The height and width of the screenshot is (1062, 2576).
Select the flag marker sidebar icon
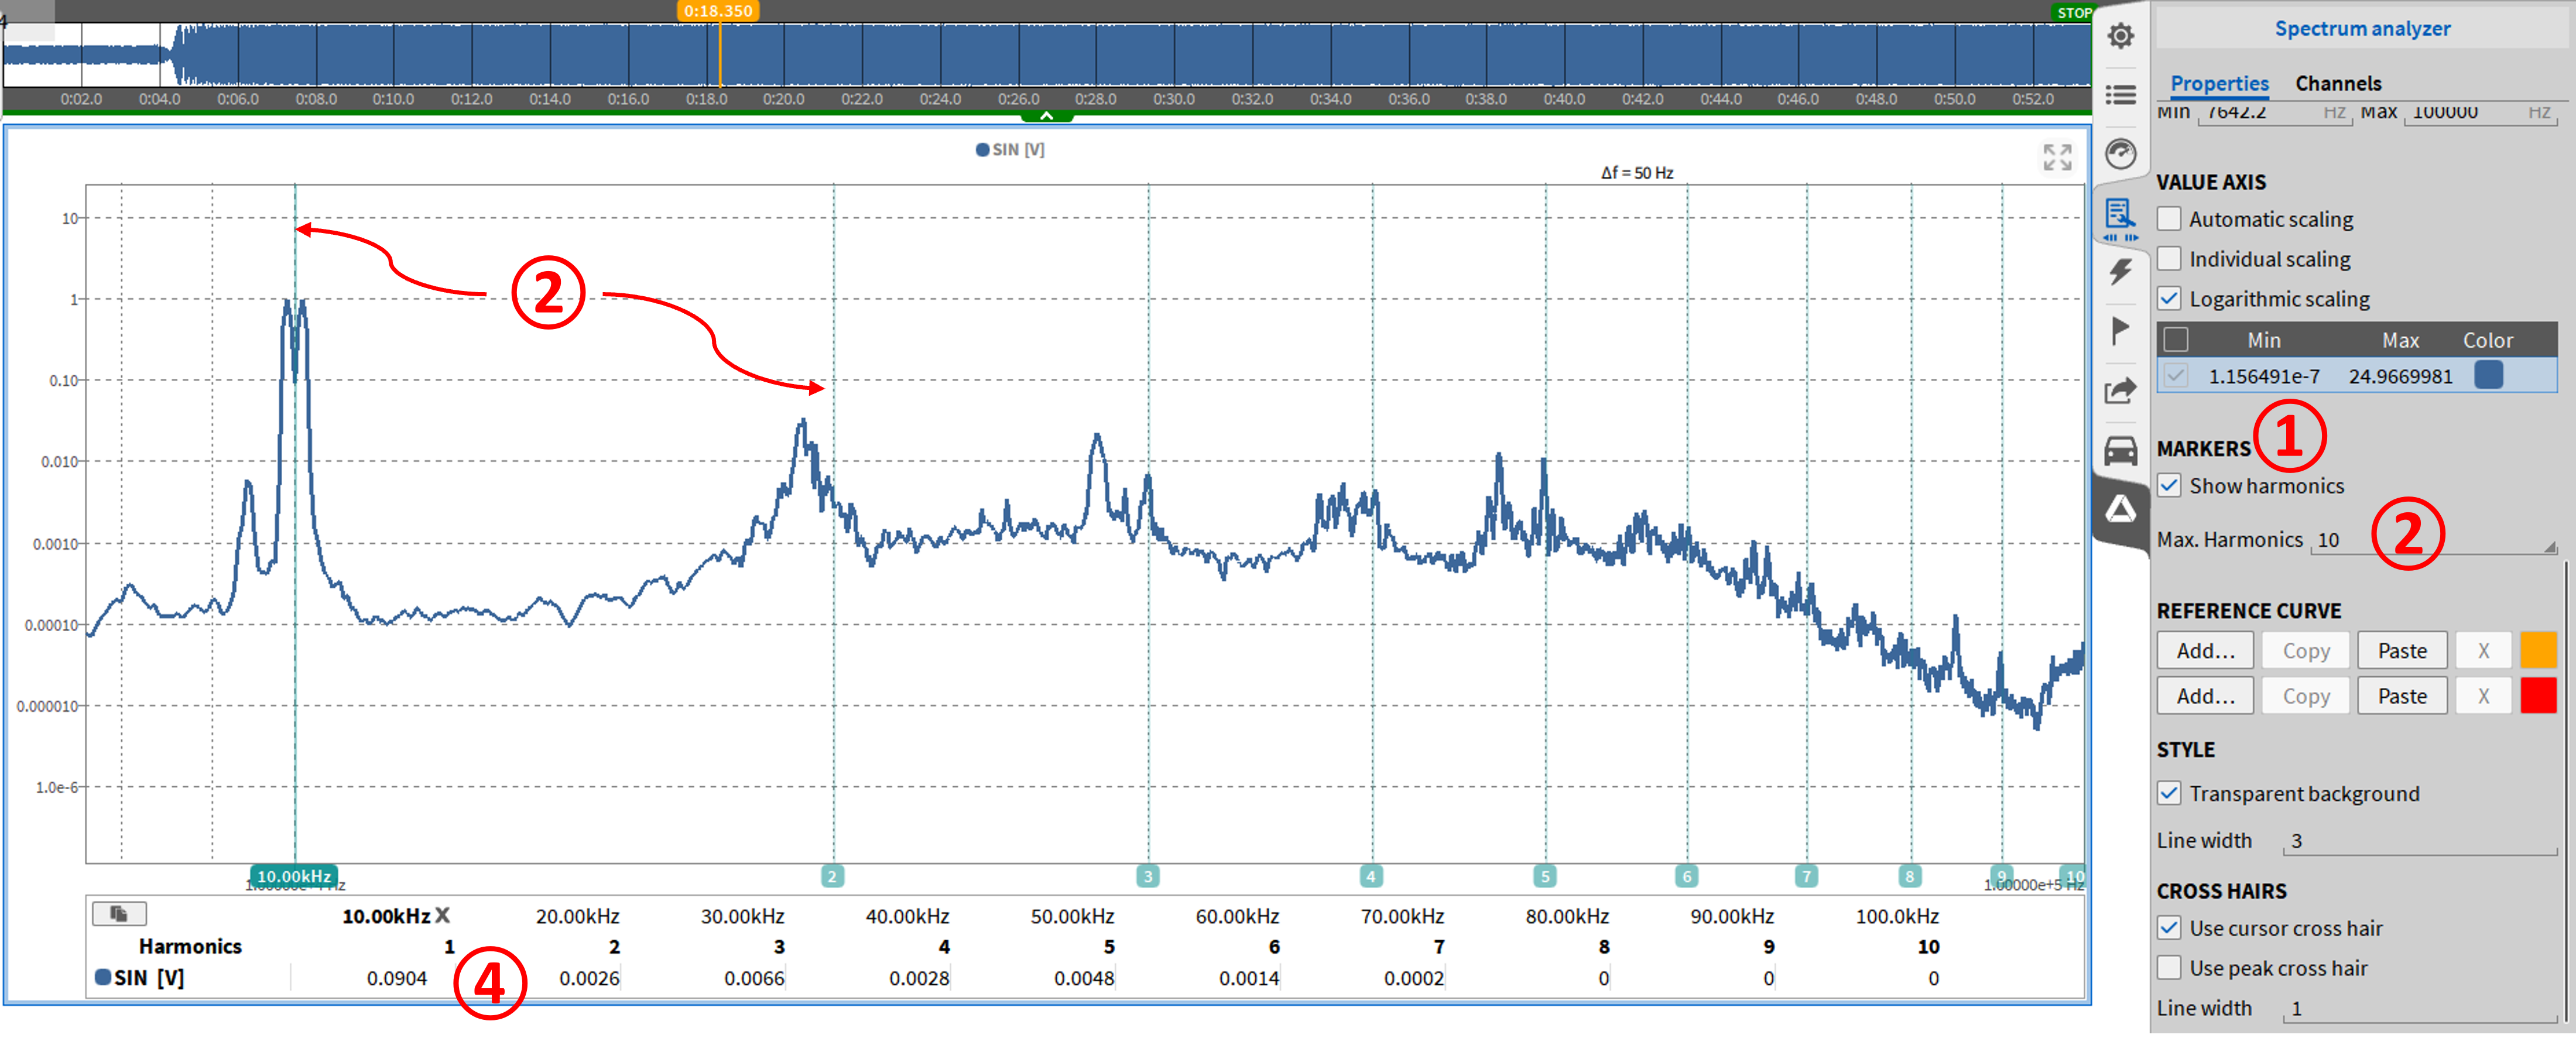2120,330
